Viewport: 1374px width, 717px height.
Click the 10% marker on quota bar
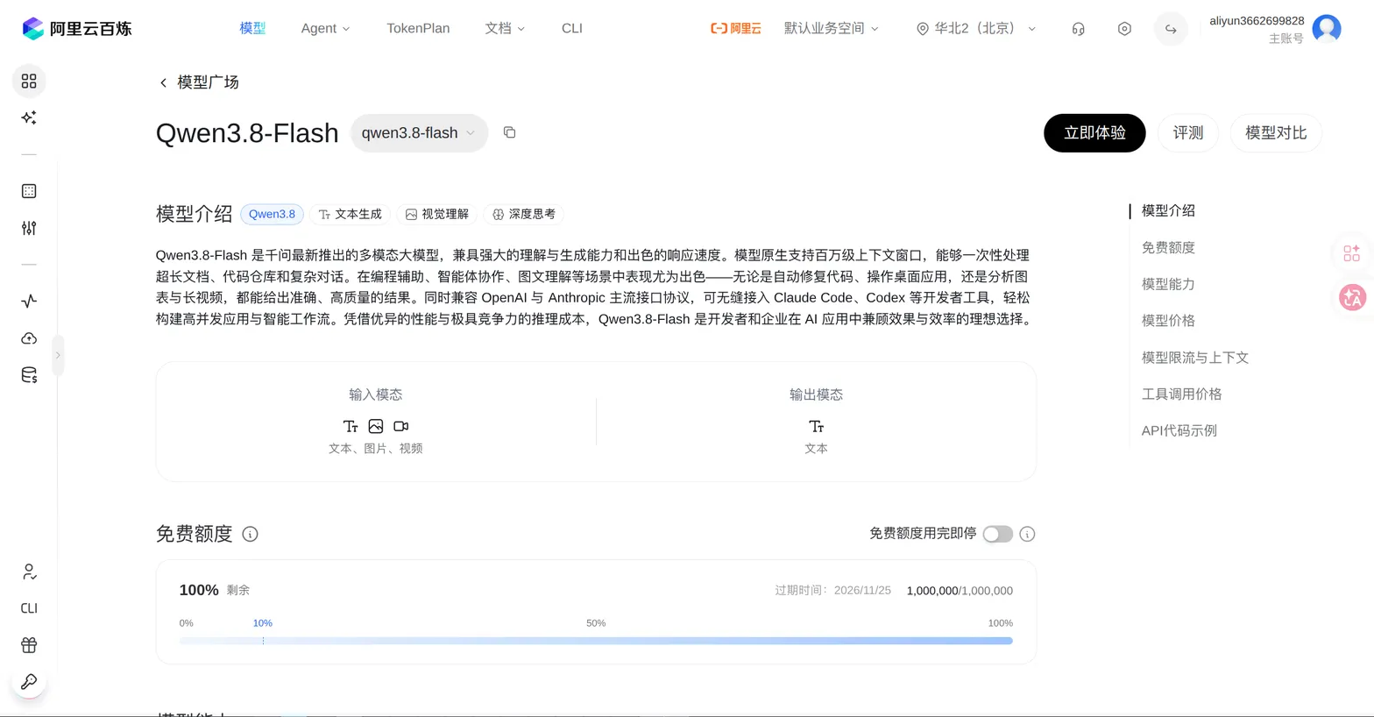(263, 623)
